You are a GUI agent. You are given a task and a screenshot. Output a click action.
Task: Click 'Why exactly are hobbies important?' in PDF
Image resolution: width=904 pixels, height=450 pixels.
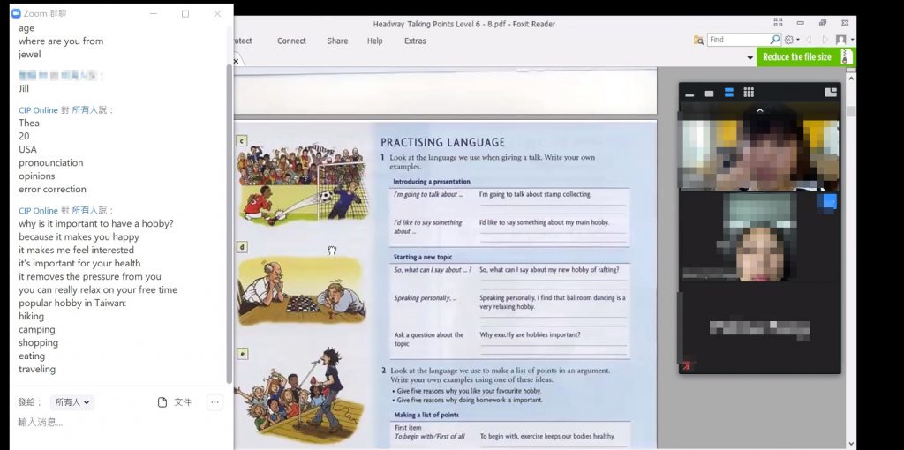[530, 334]
